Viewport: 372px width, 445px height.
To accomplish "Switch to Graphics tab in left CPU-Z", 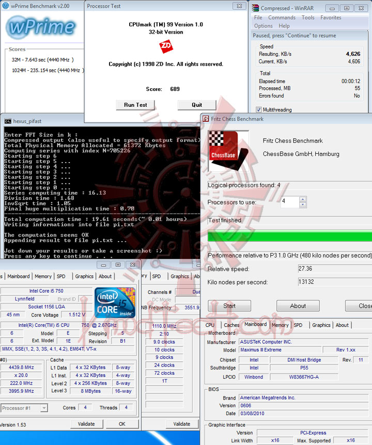I will pos(84,276).
